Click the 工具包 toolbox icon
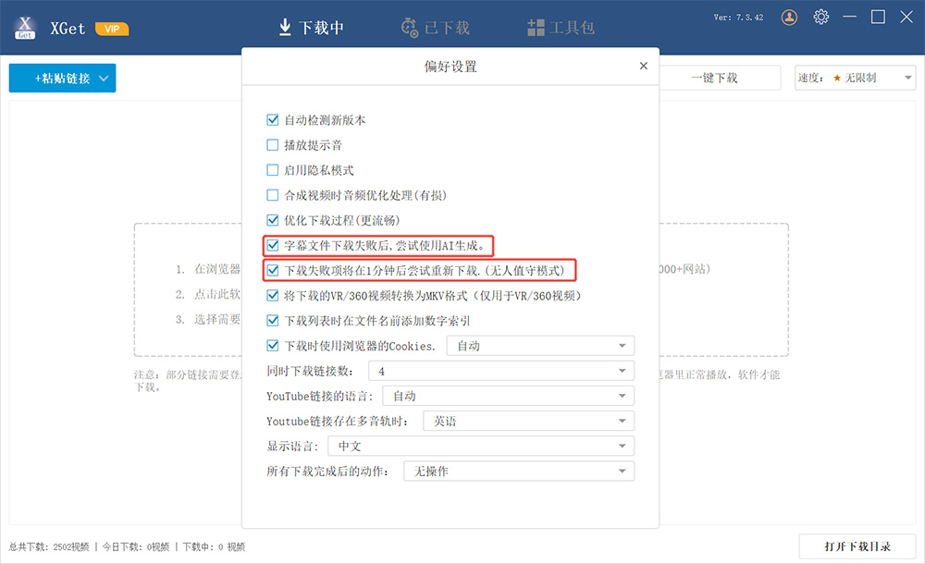The height and width of the screenshot is (564, 925). pyautogui.click(x=536, y=28)
